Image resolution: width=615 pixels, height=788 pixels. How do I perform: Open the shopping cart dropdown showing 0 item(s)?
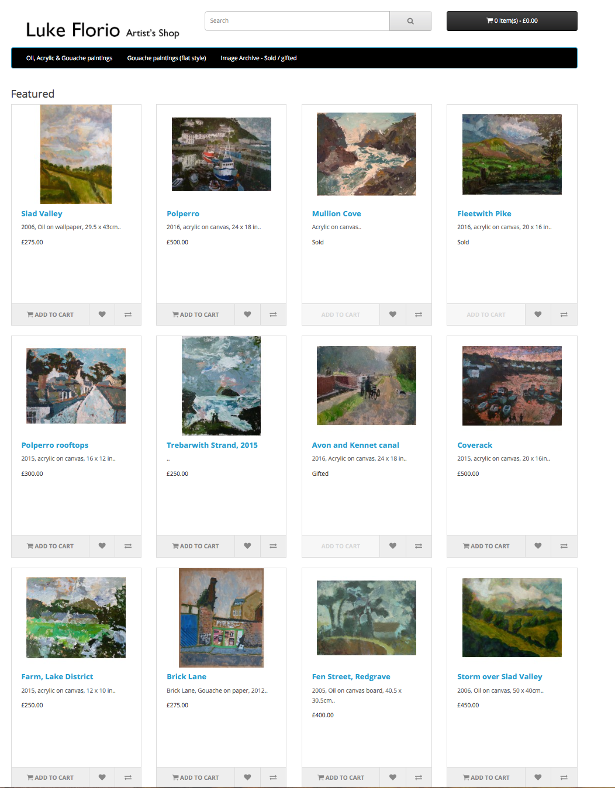512,21
